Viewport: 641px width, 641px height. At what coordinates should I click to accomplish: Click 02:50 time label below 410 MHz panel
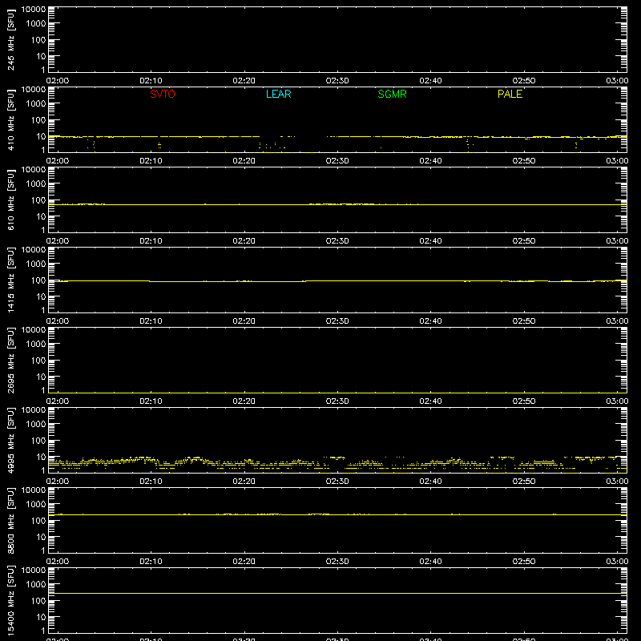click(524, 161)
